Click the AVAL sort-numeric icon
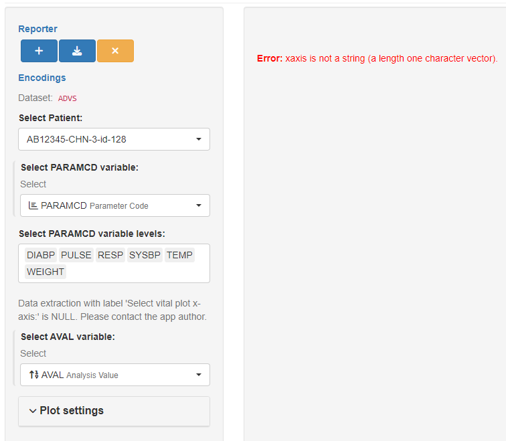The height and width of the screenshot is (441, 506). tap(34, 375)
